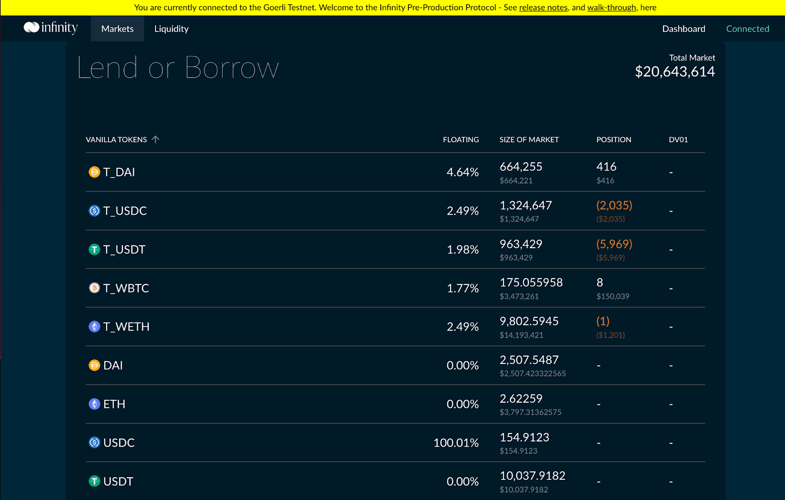Click the 1.77% floating rate
Image resolution: width=785 pixels, height=500 pixels.
[463, 289]
